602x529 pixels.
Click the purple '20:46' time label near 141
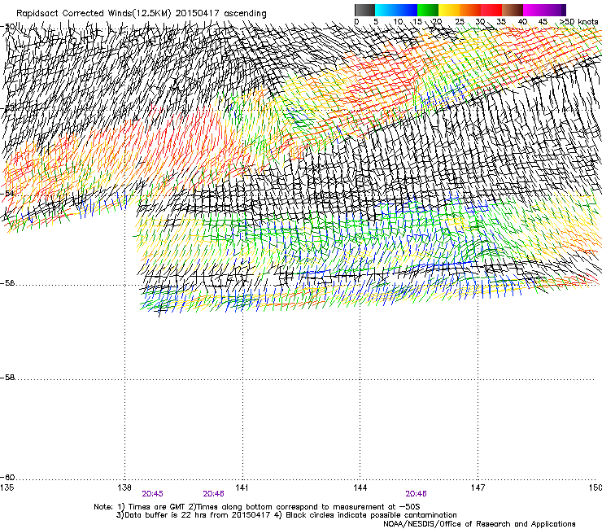213,494
